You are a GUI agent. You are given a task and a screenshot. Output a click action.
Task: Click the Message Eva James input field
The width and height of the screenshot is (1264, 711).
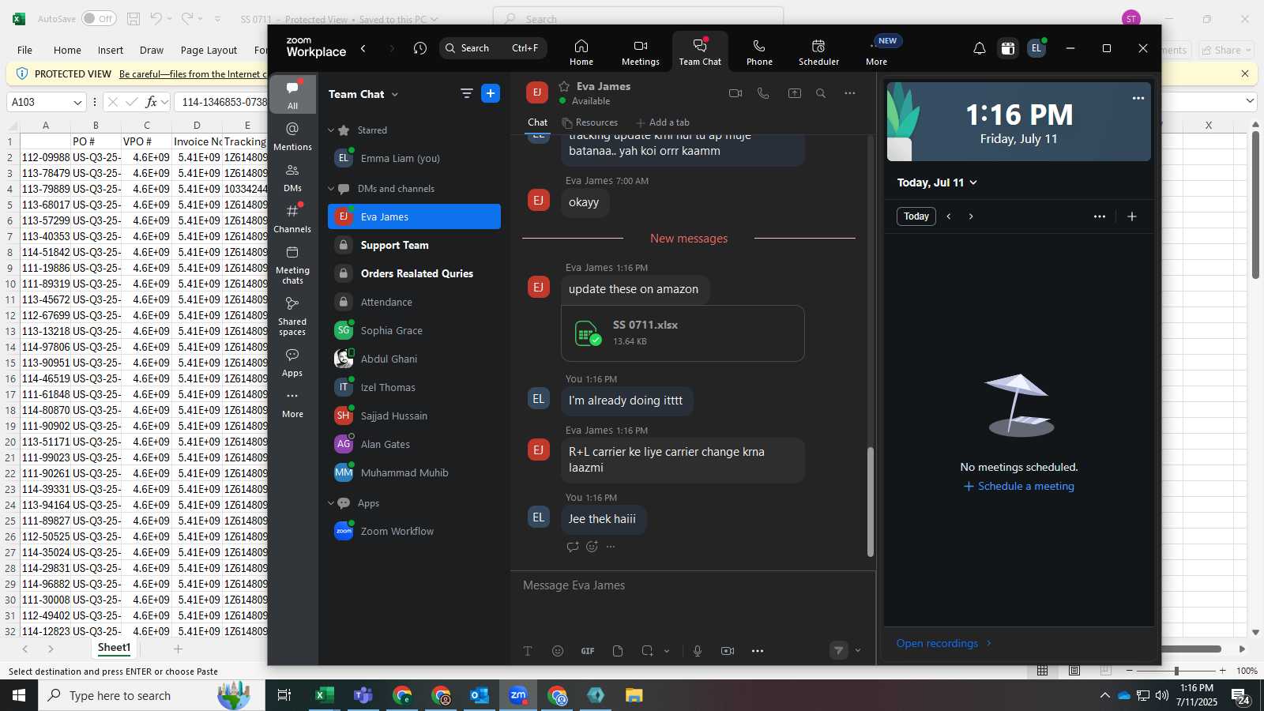[x=694, y=585]
